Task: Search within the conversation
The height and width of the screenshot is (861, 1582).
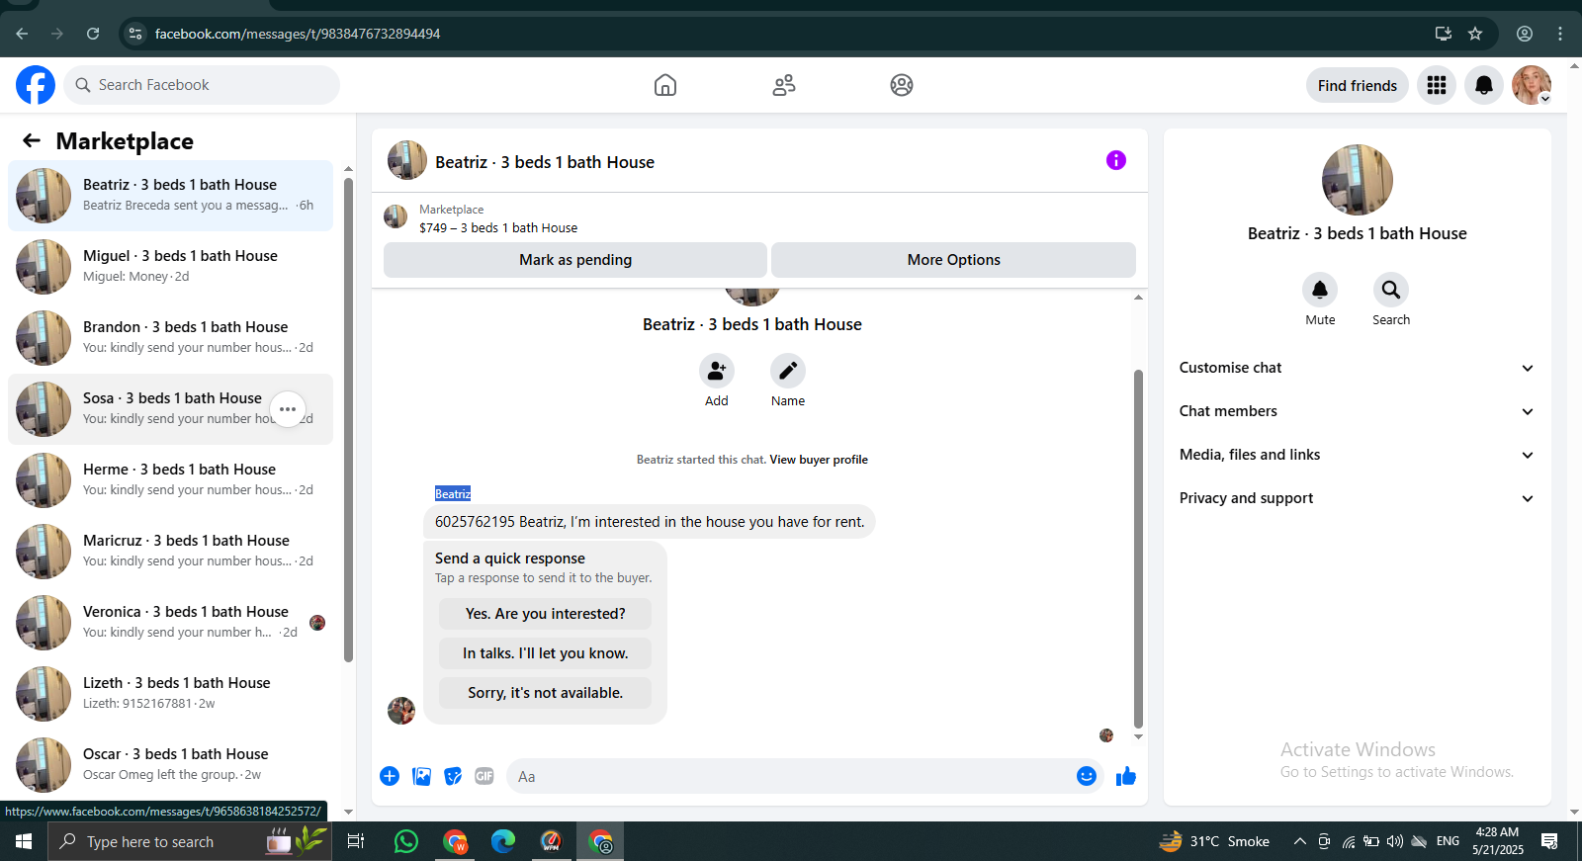Action: (1391, 290)
